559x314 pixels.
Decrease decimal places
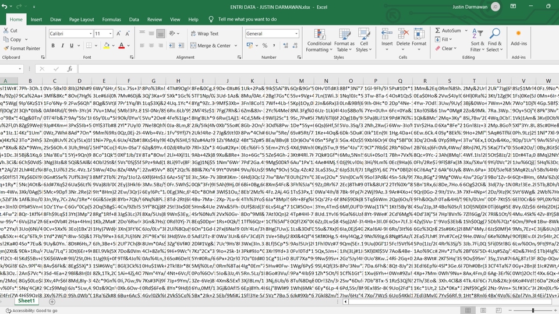tap(295, 45)
